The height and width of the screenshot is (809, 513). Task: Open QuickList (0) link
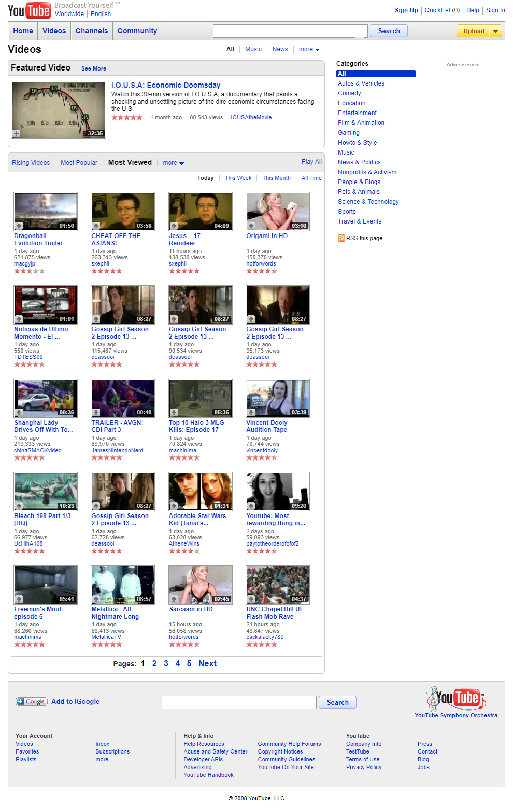pos(442,10)
